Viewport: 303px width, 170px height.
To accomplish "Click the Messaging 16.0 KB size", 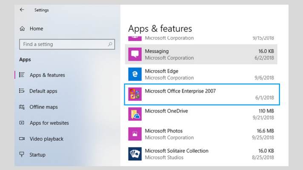I will coord(266,51).
